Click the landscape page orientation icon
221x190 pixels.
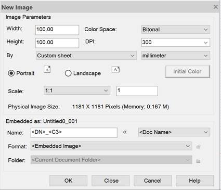(x=115, y=70)
